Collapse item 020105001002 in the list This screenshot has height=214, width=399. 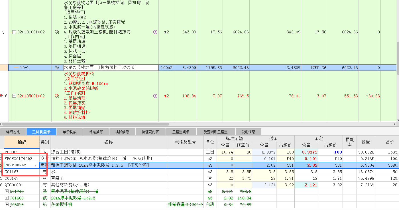pyautogui.click(x=14, y=96)
